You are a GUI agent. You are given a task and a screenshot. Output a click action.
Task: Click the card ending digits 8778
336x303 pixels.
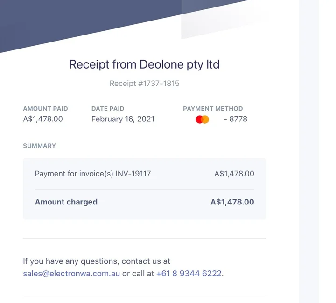238,119
